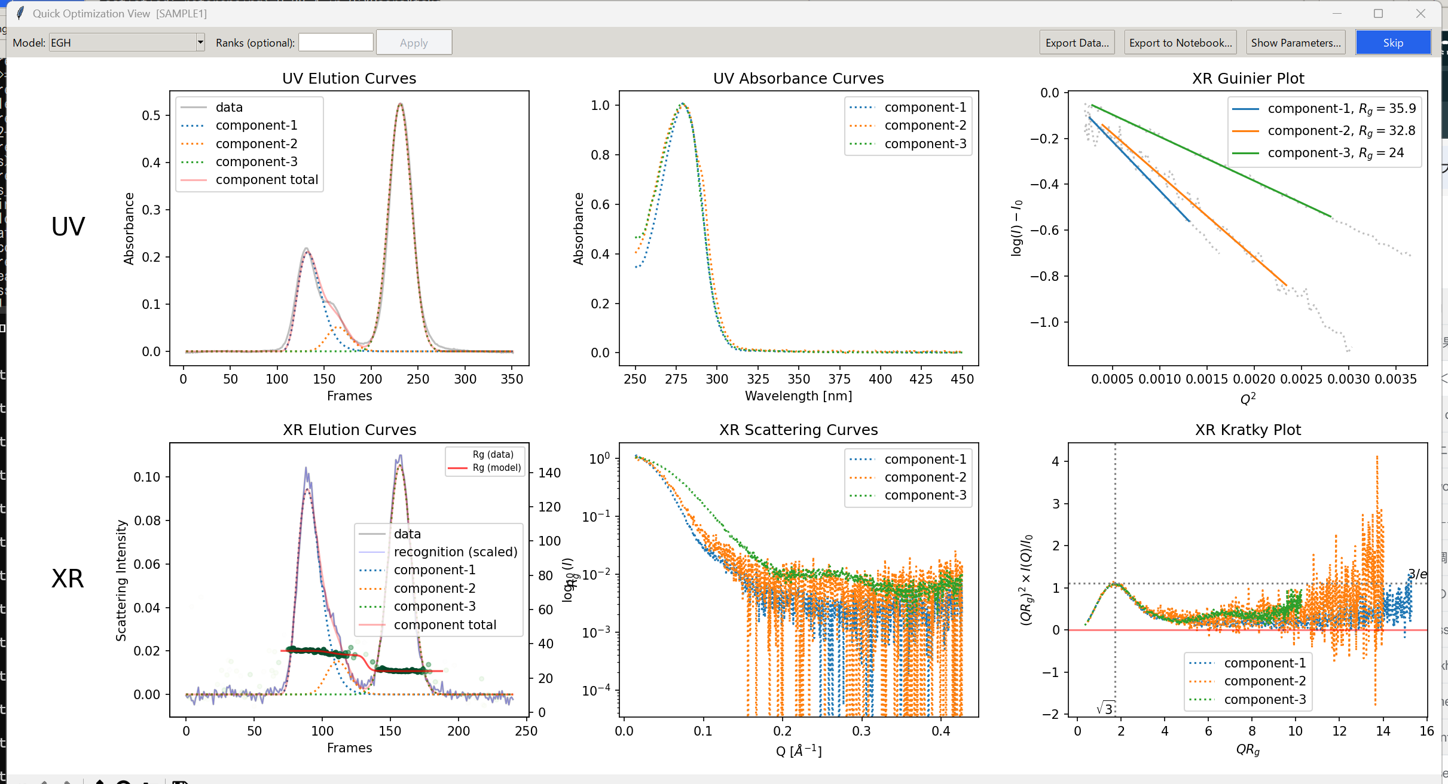The height and width of the screenshot is (784, 1448).
Task: Click the Apply button
Action: point(414,42)
